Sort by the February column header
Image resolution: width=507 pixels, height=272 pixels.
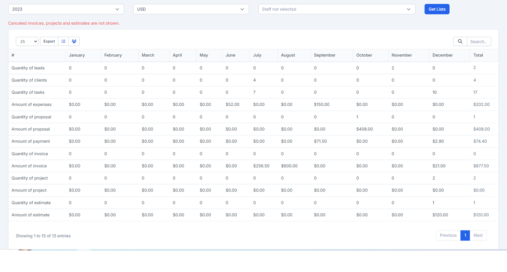(120, 55)
